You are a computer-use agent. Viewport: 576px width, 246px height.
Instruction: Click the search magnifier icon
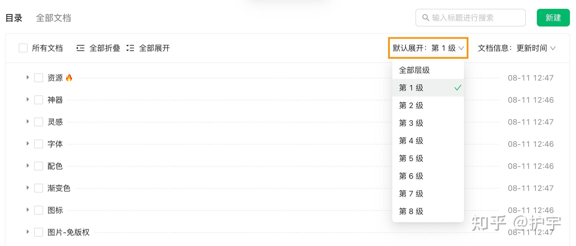coord(426,18)
